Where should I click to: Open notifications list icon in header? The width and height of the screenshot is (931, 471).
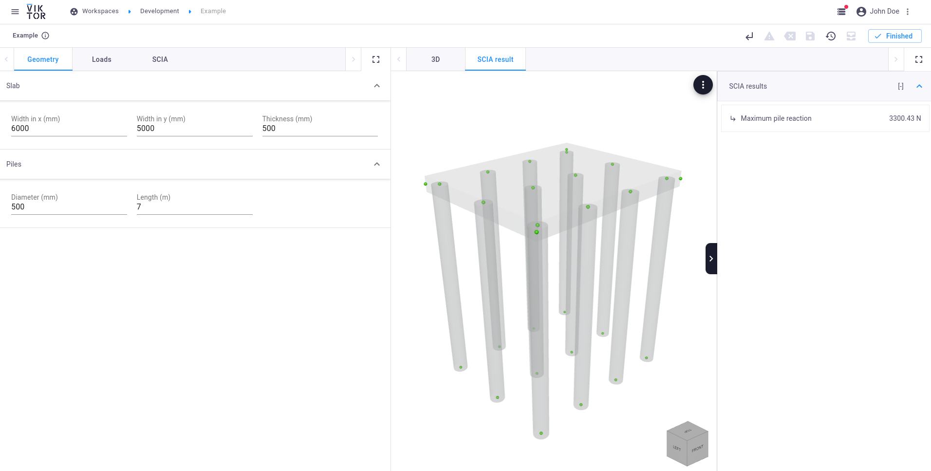(841, 12)
